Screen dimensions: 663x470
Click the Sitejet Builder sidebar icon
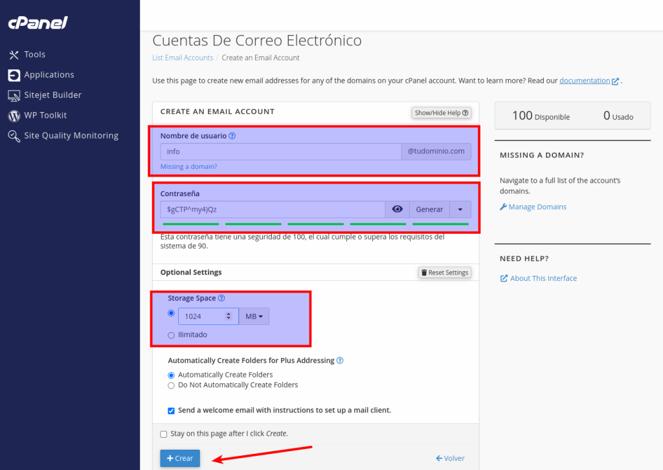[14, 95]
